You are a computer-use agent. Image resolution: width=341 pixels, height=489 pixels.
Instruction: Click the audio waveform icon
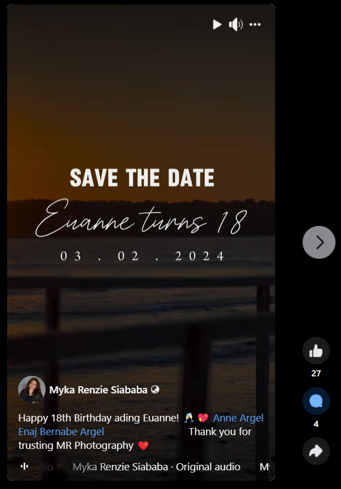coord(24,466)
